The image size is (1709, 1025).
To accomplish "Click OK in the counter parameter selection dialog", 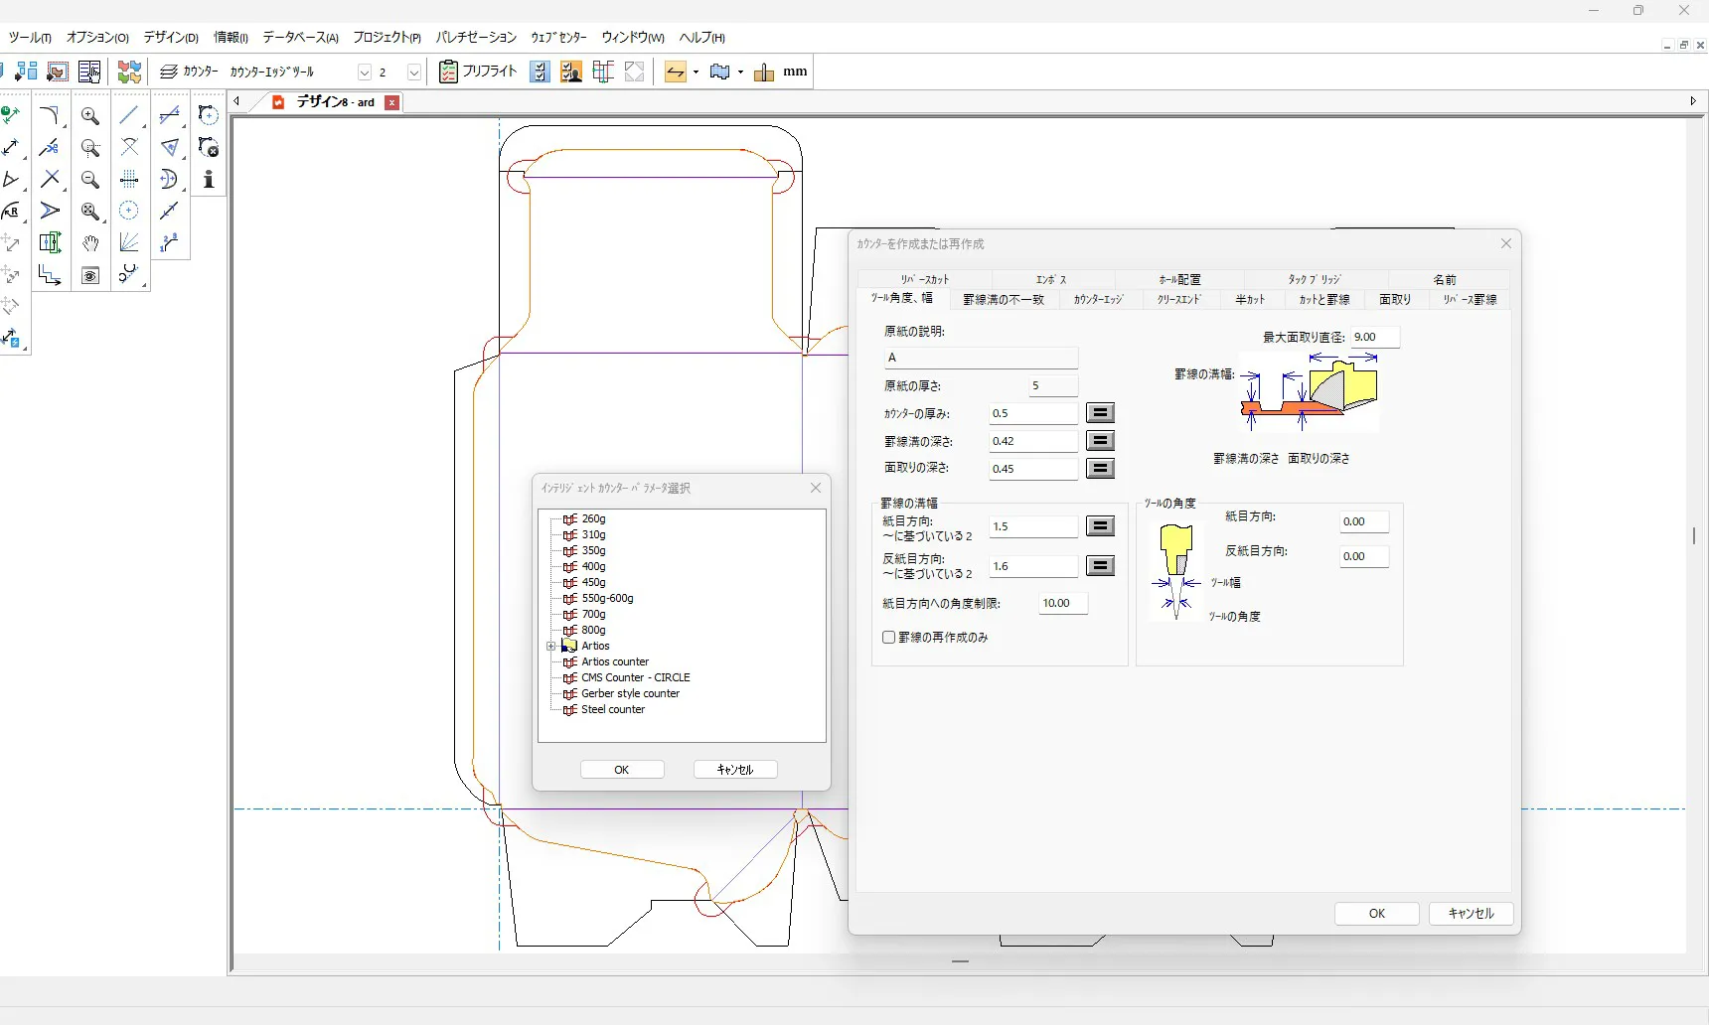I will click(622, 770).
